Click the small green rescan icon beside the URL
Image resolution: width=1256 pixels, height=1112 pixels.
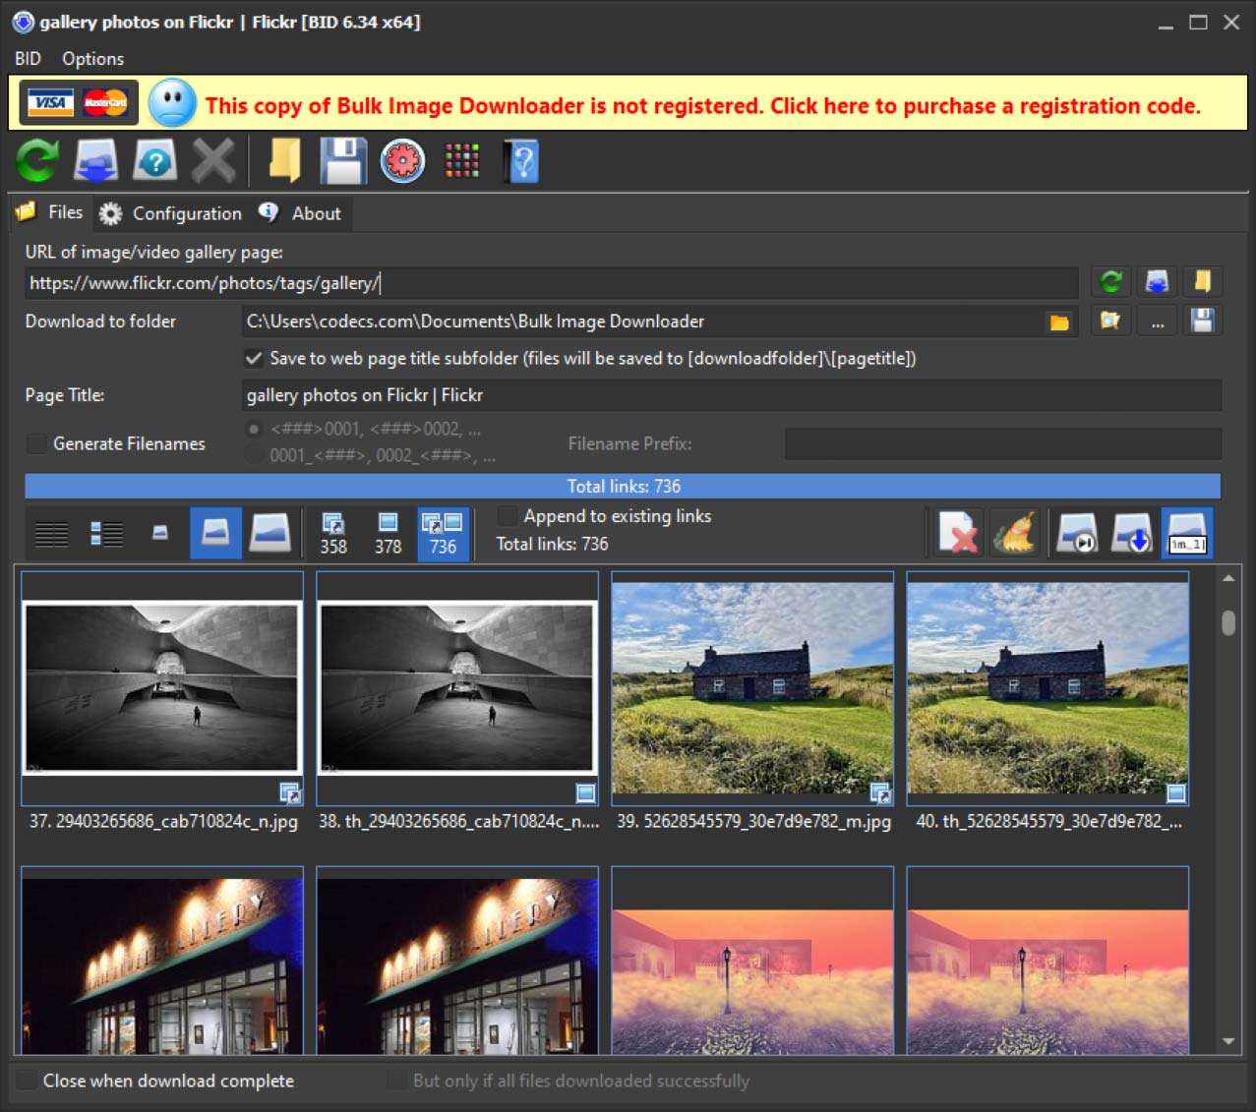coord(1111,282)
